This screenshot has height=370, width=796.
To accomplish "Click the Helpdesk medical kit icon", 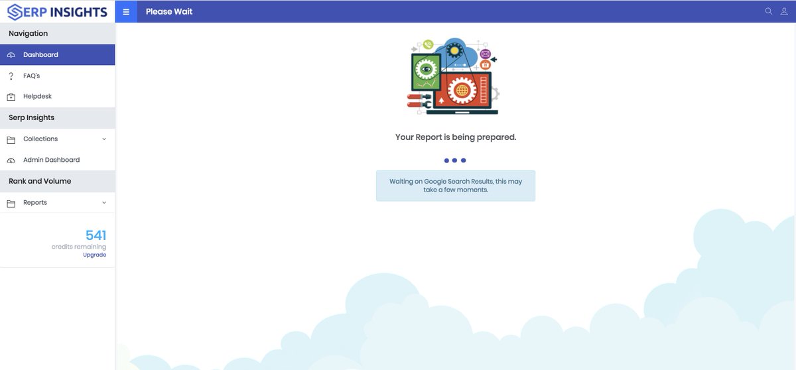I will (11, 97).
